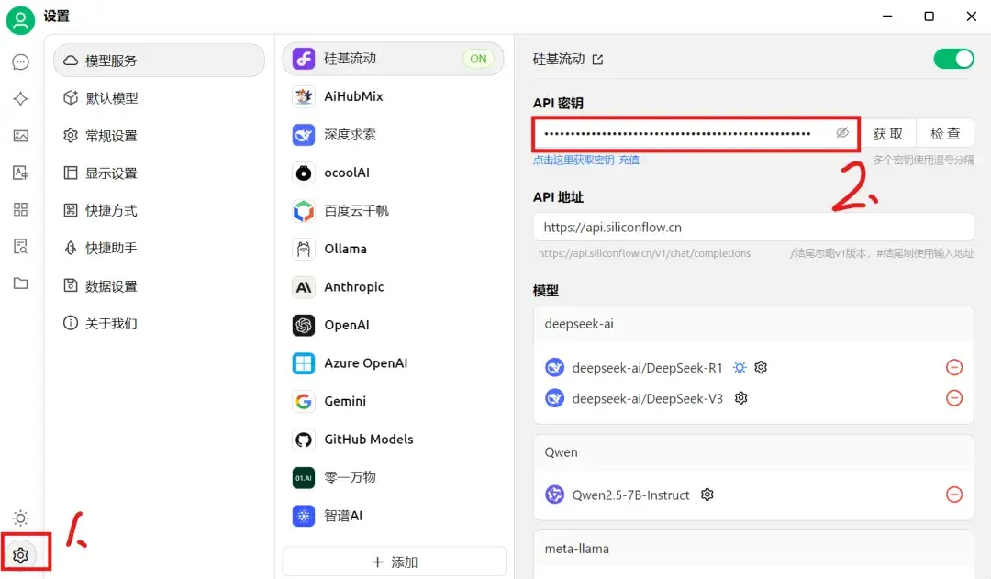Click the 检查 key button

click(x=945, y=133)
